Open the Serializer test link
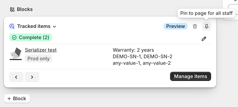The width and height of the screenshot is (238, 107). click(41, 50)
